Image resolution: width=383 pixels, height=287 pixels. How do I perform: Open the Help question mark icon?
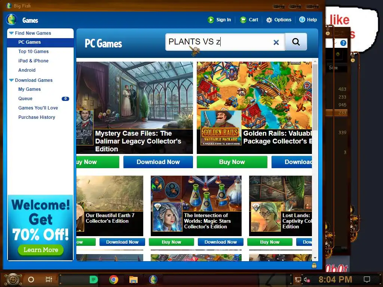click(302, 19)
